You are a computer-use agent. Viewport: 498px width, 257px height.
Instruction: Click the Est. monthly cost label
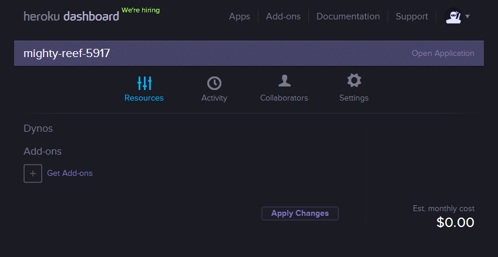coord(444,209)
